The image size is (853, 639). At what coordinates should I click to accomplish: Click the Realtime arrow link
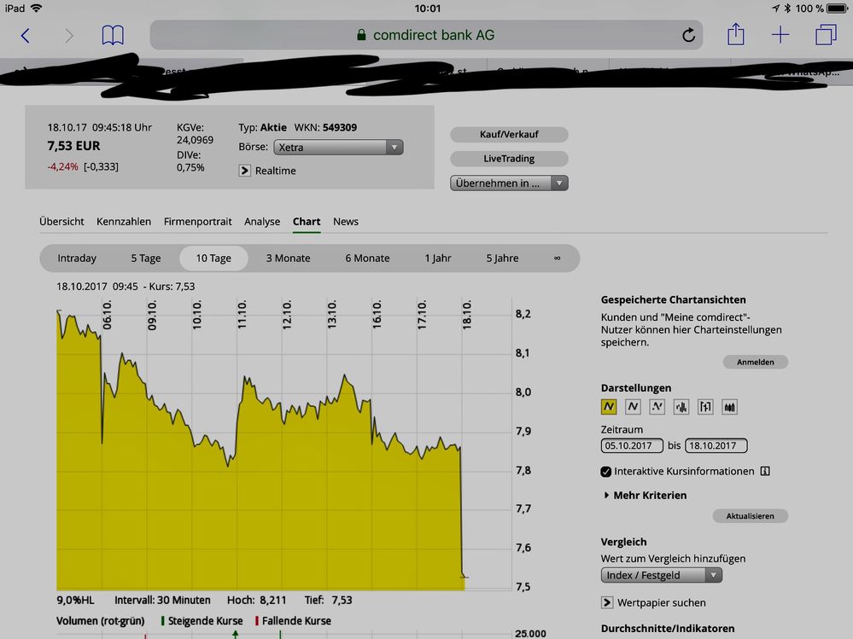click(x=247, y=171)
